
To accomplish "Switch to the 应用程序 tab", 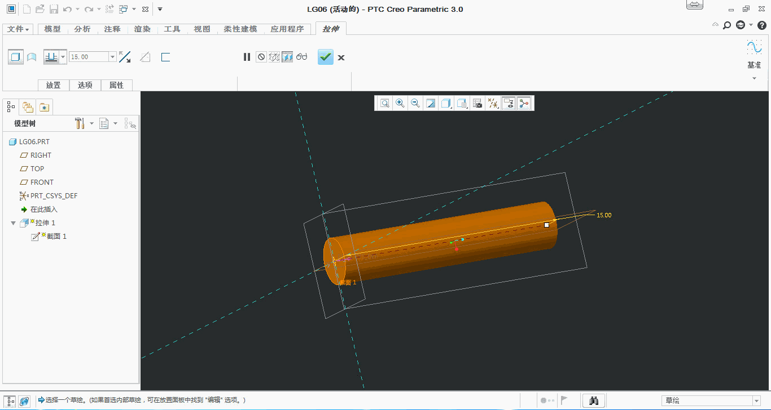I will 287,29.
